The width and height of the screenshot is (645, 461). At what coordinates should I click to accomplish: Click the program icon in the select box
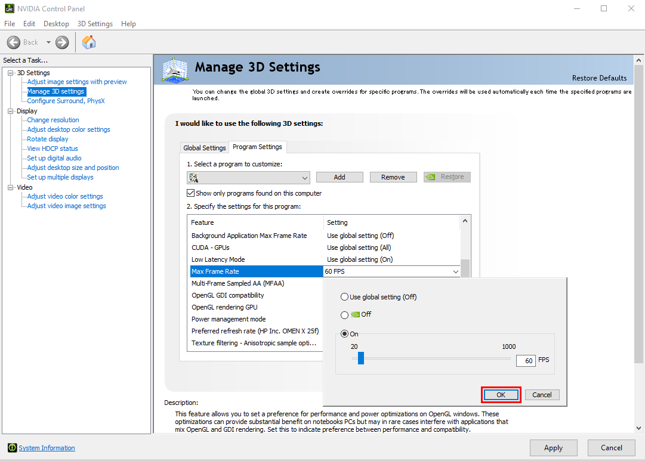tap(193, 178)
